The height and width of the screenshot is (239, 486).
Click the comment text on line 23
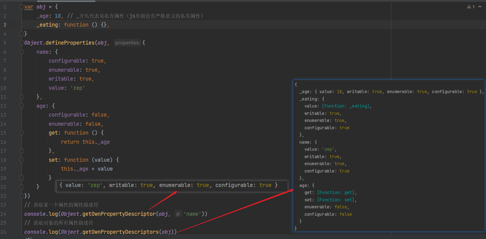61,205
